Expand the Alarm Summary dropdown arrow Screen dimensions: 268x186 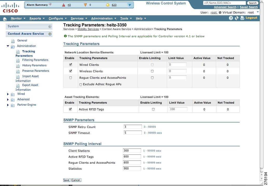pos(130,5)
